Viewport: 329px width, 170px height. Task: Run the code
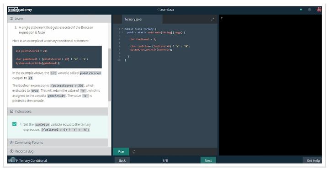(x=121, y=152)
